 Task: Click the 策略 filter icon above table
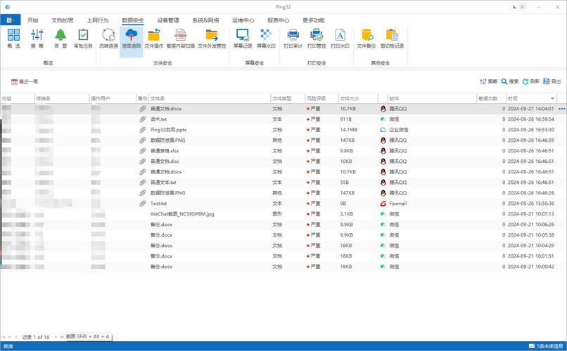point(483,81)
